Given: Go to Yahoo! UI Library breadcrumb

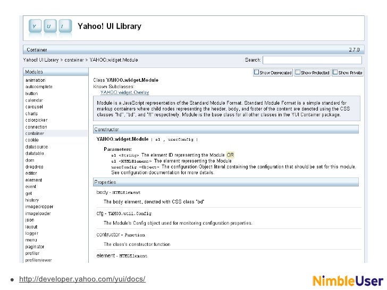Looking at the screenshot, I should click(41, 60).
